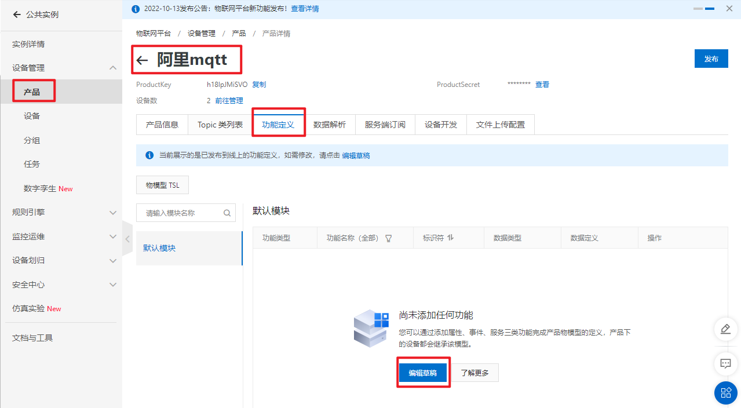Switch to the Topic 类列表 tab

[x=219, y=124]
